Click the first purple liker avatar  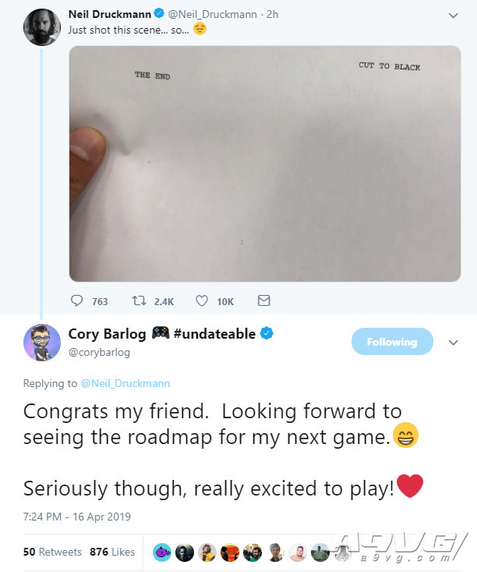[162, 552]
